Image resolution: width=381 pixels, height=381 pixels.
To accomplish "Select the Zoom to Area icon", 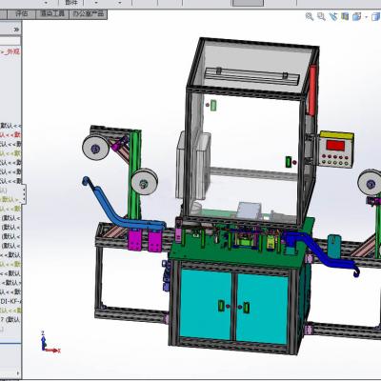I will coord(321,16).
